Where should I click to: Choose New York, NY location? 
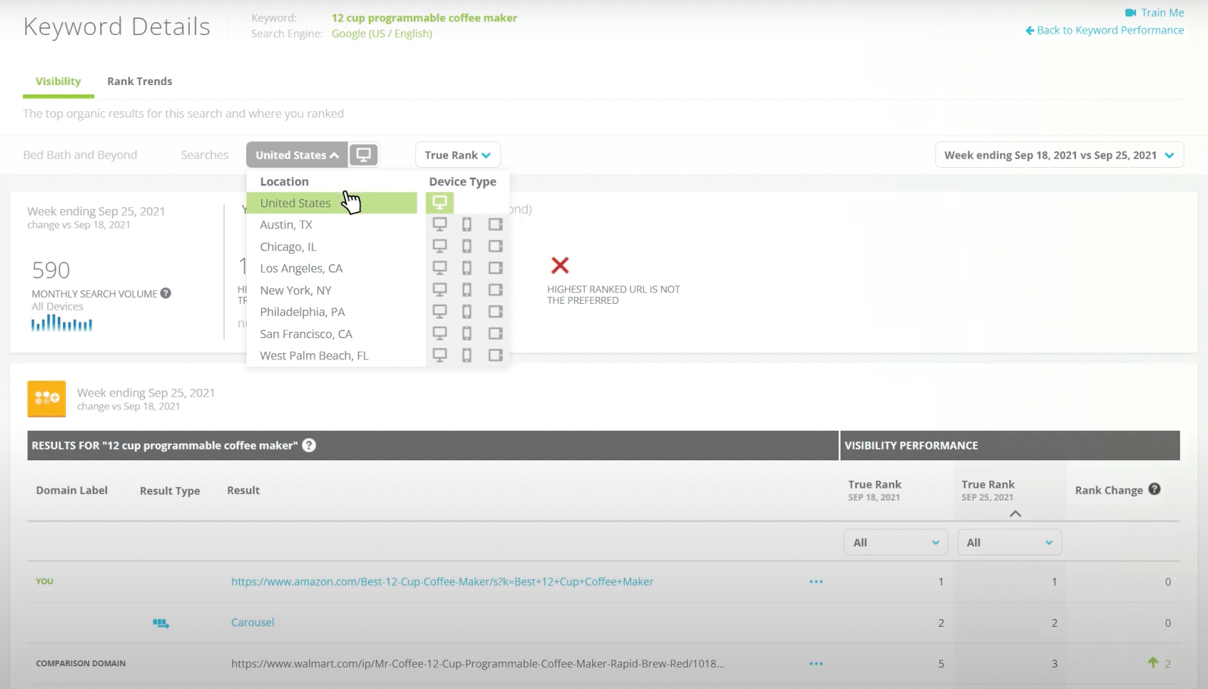(296, 290)
